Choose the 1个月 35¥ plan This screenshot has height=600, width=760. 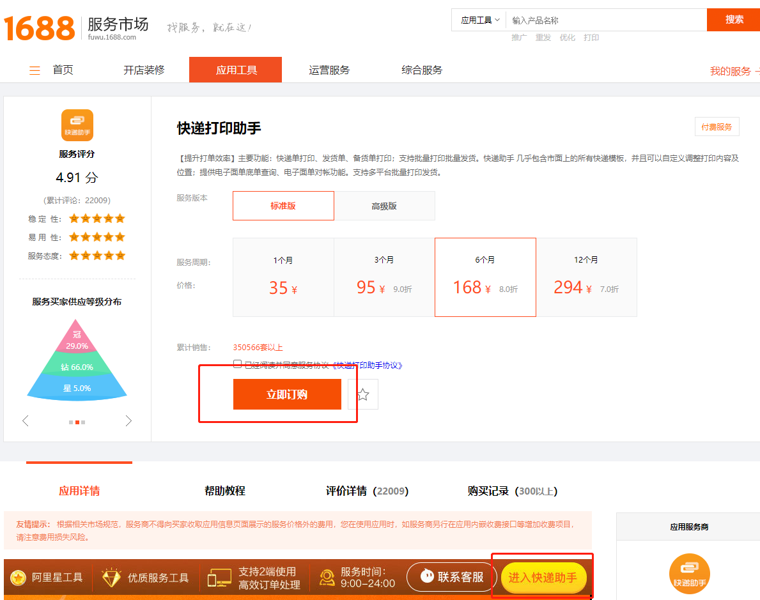coord(284,277)
